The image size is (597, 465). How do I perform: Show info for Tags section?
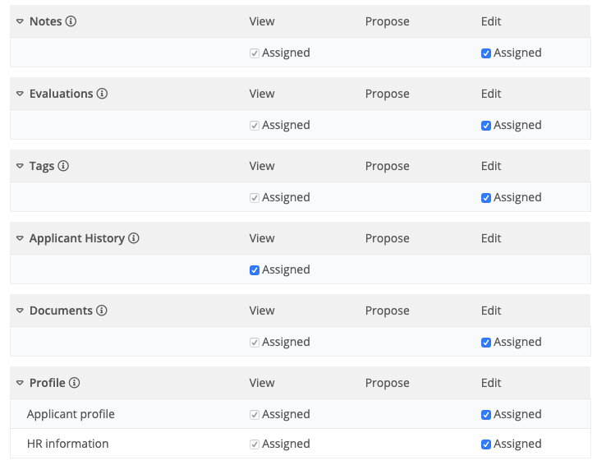click(x=63, y=166)
